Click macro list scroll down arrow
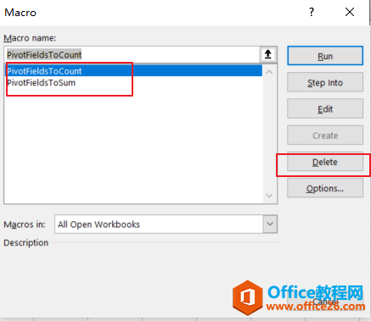This screenshot has width=371, height=321. 269,196
